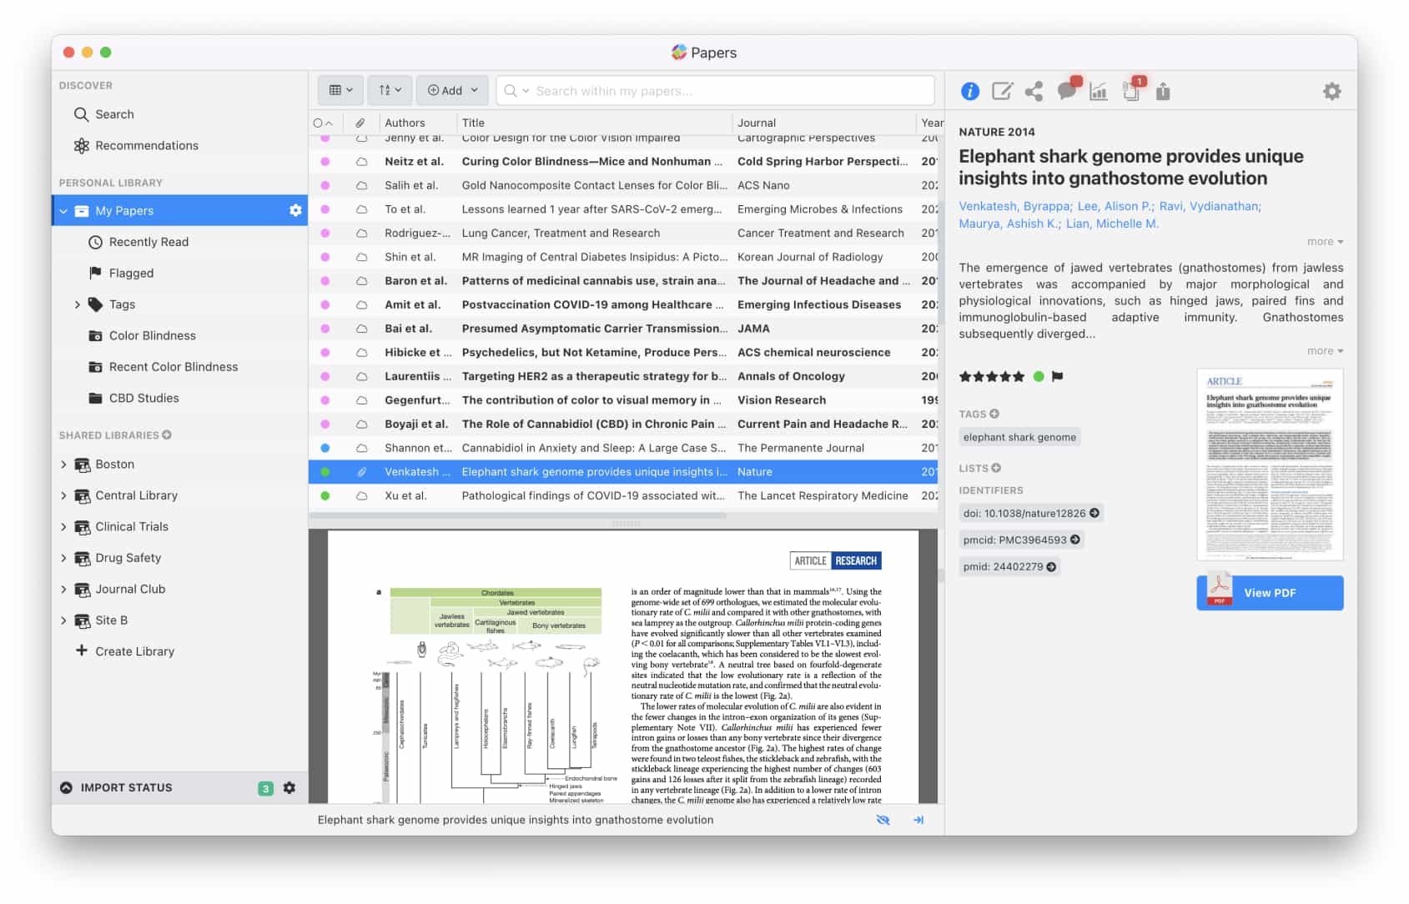Open My Papers library settings gear
Viewport: 1409px width, 904px height.
295,210
